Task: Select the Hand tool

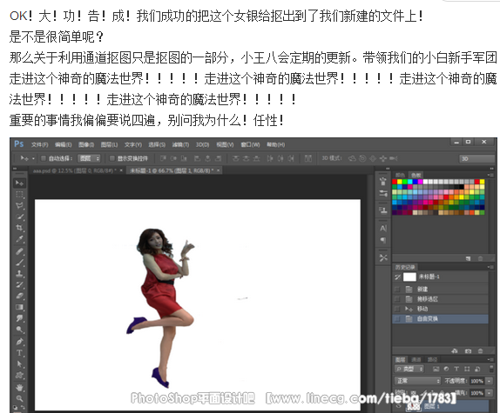Action: pyautogui.click(x=19, y=388)
